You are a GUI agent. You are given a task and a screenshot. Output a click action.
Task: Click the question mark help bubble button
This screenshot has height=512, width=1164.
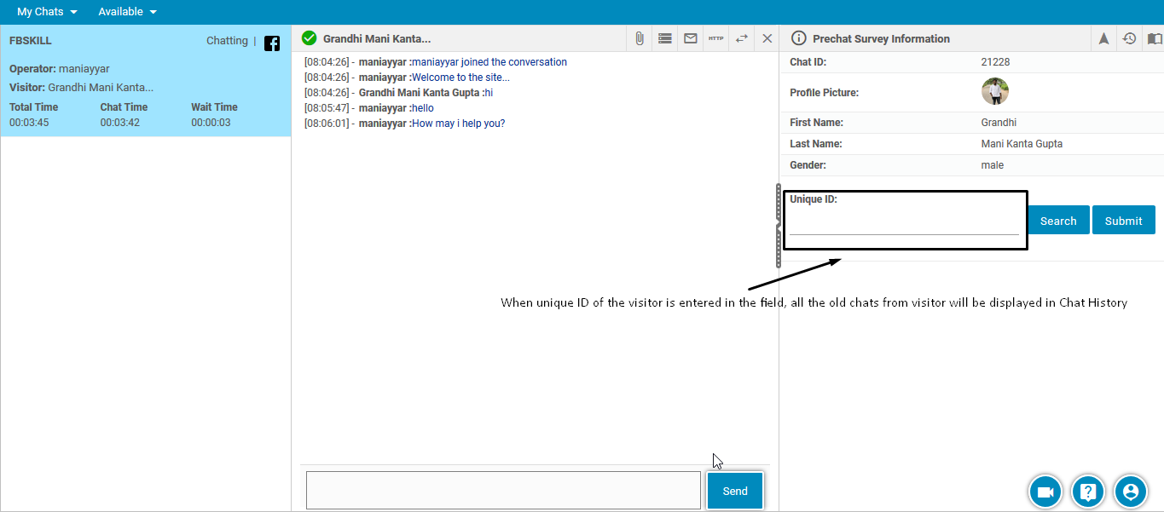(x=1088, y=492)
